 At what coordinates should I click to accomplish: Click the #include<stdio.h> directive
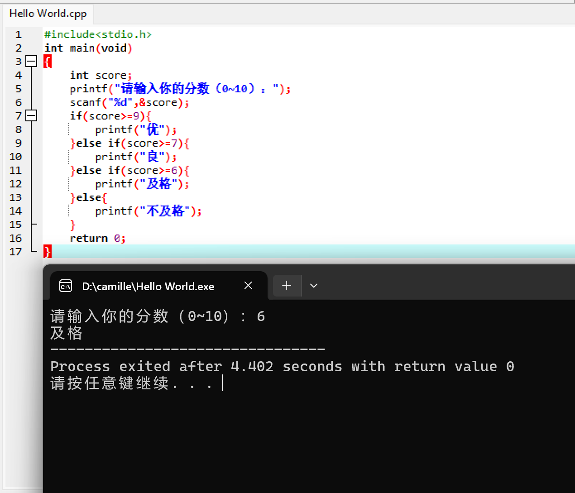pos(98,34)
